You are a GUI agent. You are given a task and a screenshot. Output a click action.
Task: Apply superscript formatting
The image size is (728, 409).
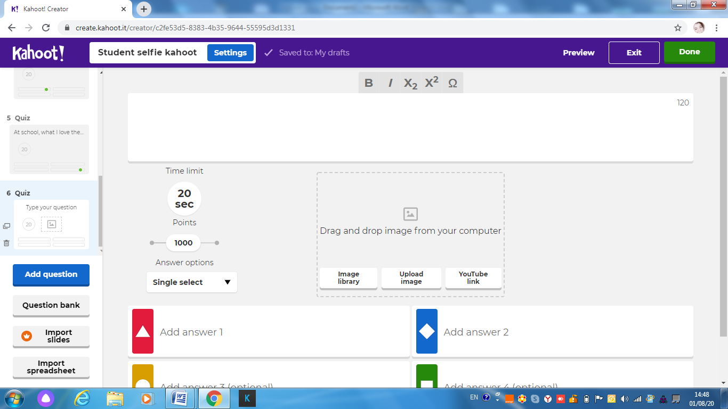pos(432,83)
